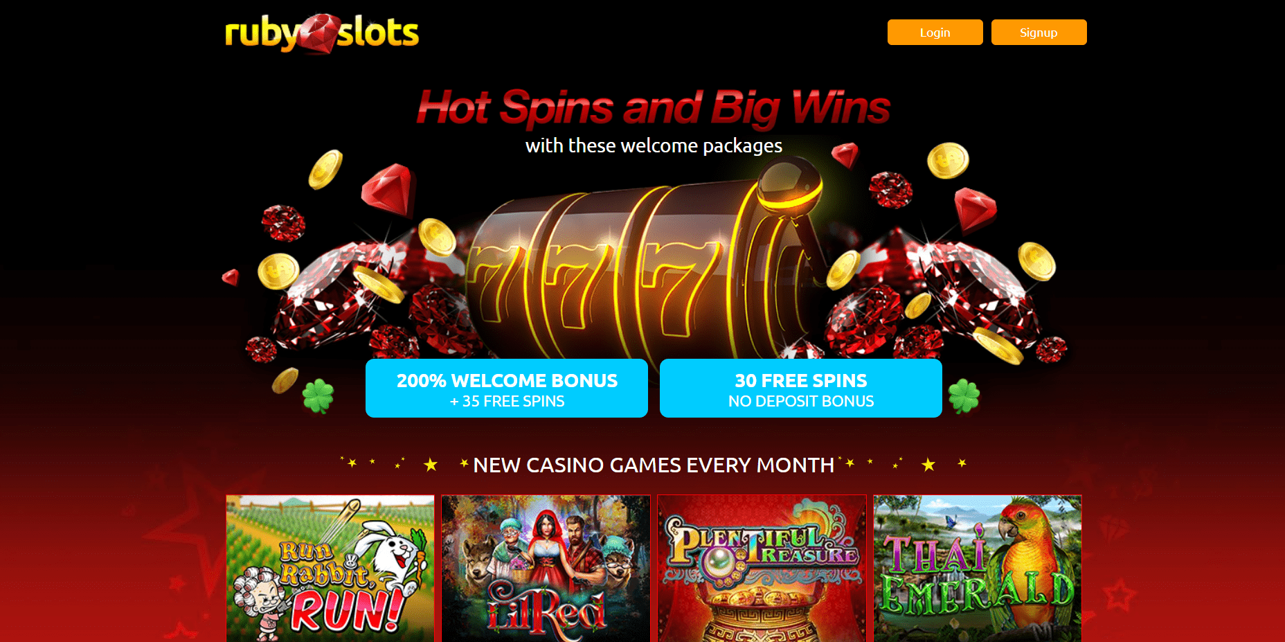Viewport: 1285px width, 642px height.
Task: Launch the Lil Red game thumbnail
Action: click(x=546, y=569)
